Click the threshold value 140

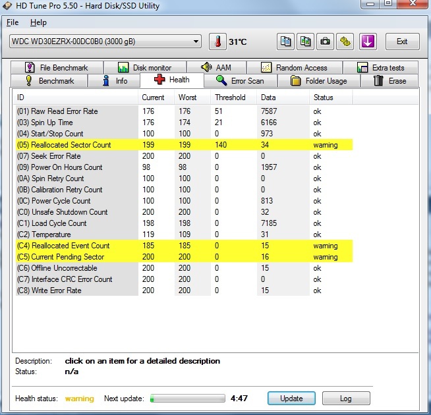click(x=221, y=145)
